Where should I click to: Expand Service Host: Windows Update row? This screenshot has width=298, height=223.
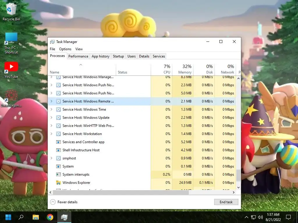click(x=51, y=118)
